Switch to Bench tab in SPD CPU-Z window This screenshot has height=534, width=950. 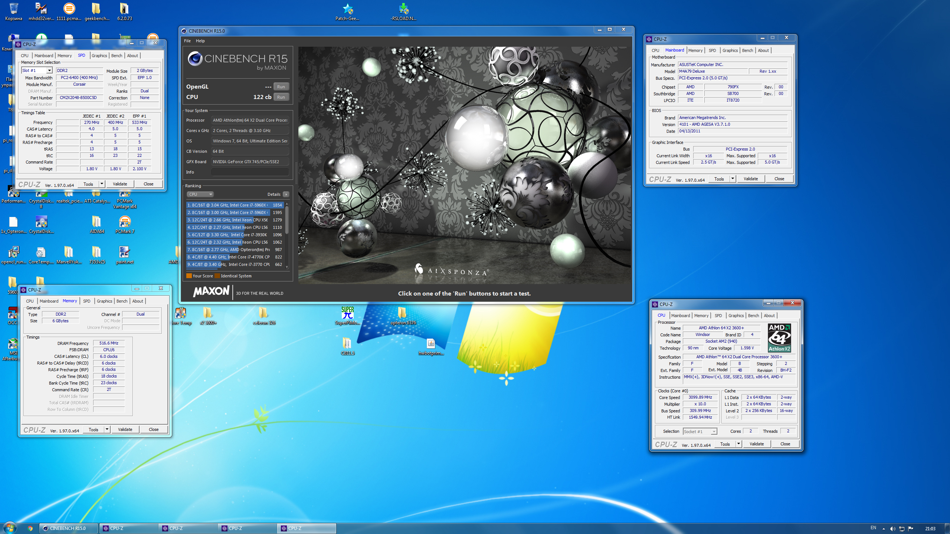coord(117,56)
